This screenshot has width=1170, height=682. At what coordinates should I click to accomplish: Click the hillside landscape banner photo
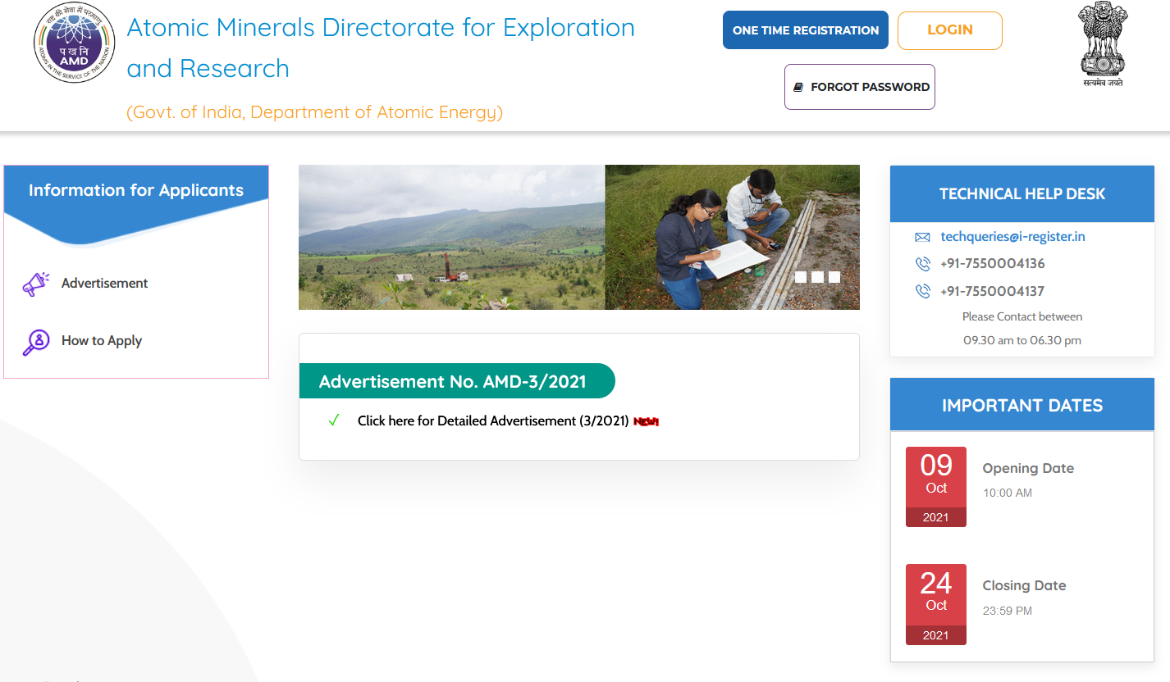[x=452, y=238]
